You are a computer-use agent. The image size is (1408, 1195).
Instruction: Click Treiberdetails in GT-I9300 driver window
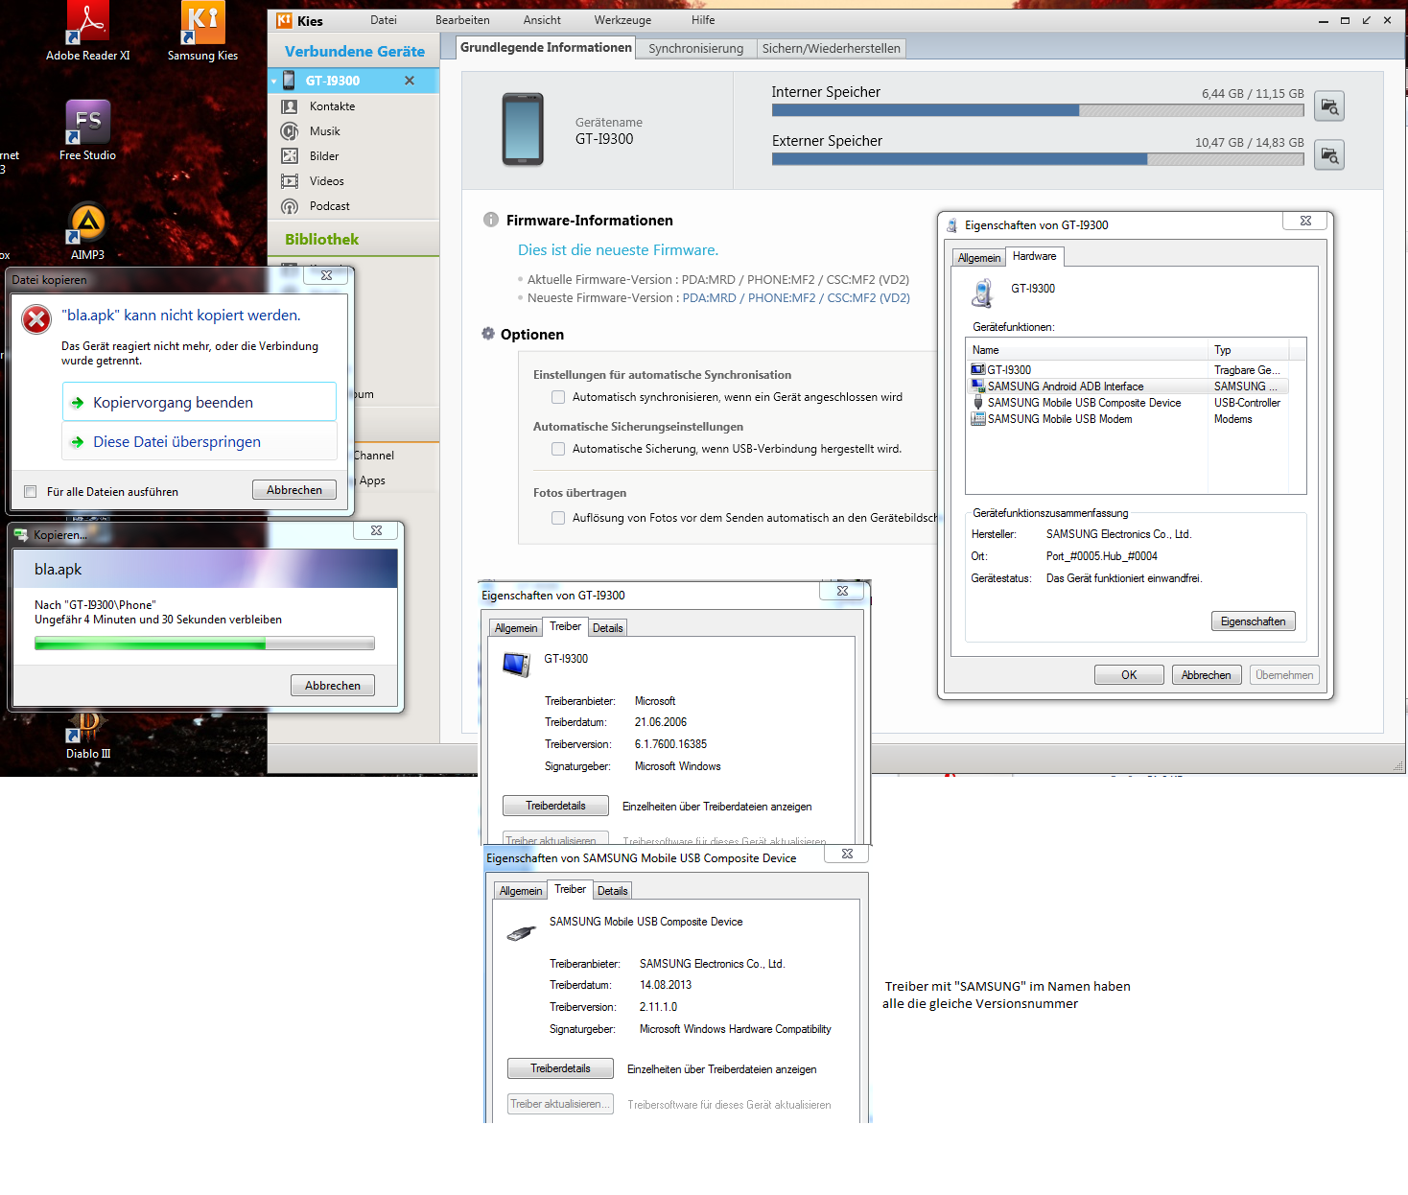555,806
